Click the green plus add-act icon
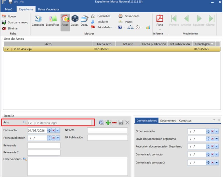Screen dimensions: 223x178 coord(108,123)
